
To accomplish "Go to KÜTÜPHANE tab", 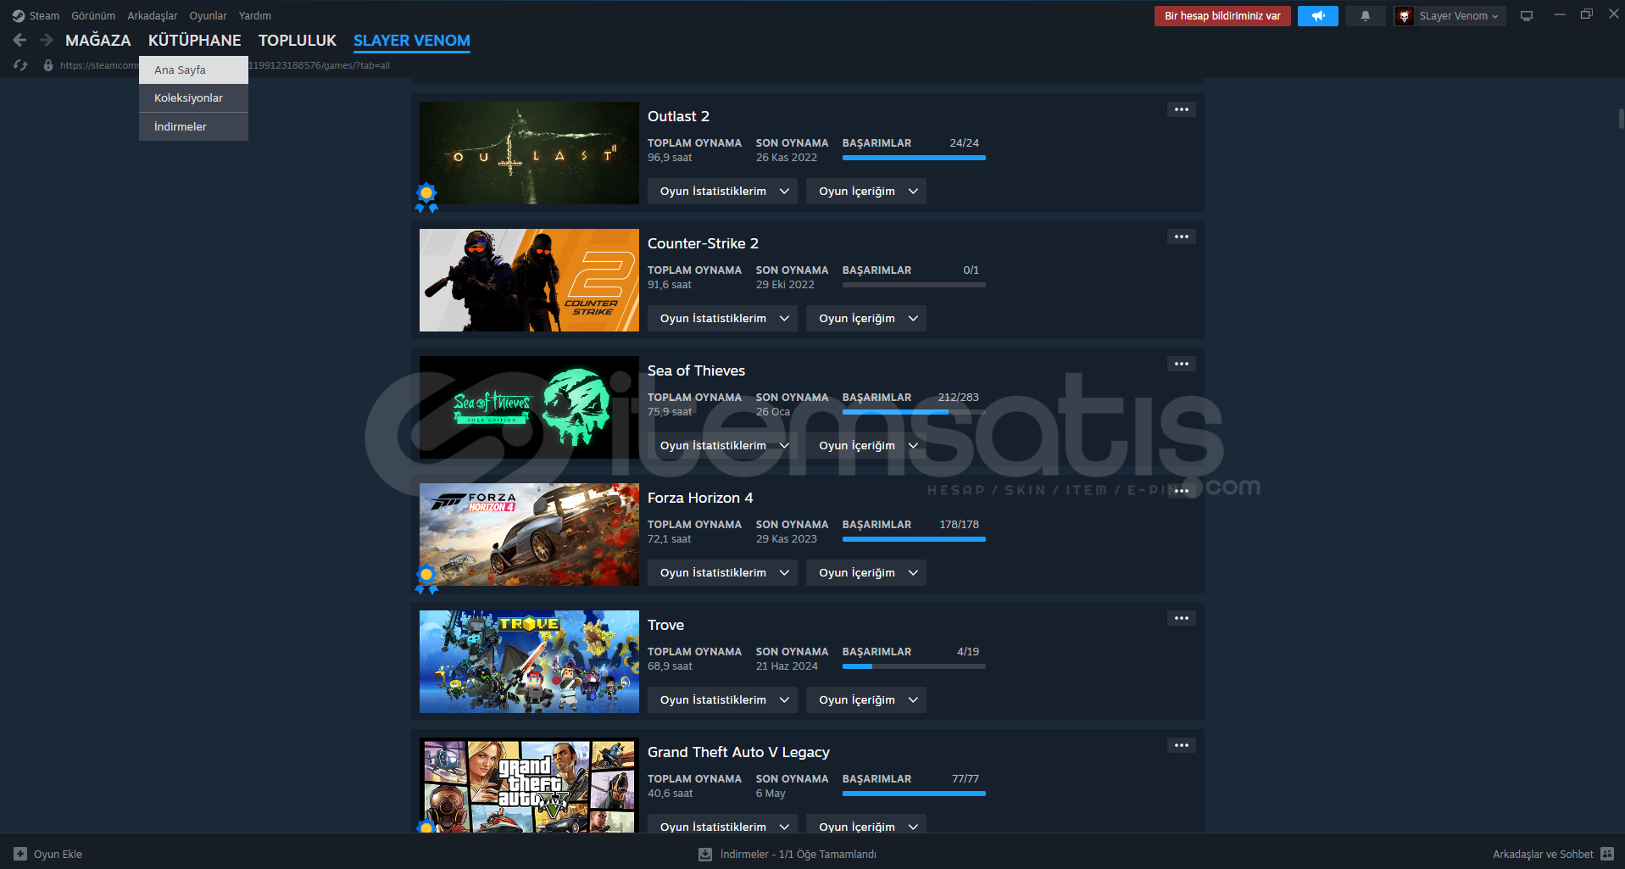I will pyautogui.click(x=195, y=41).
